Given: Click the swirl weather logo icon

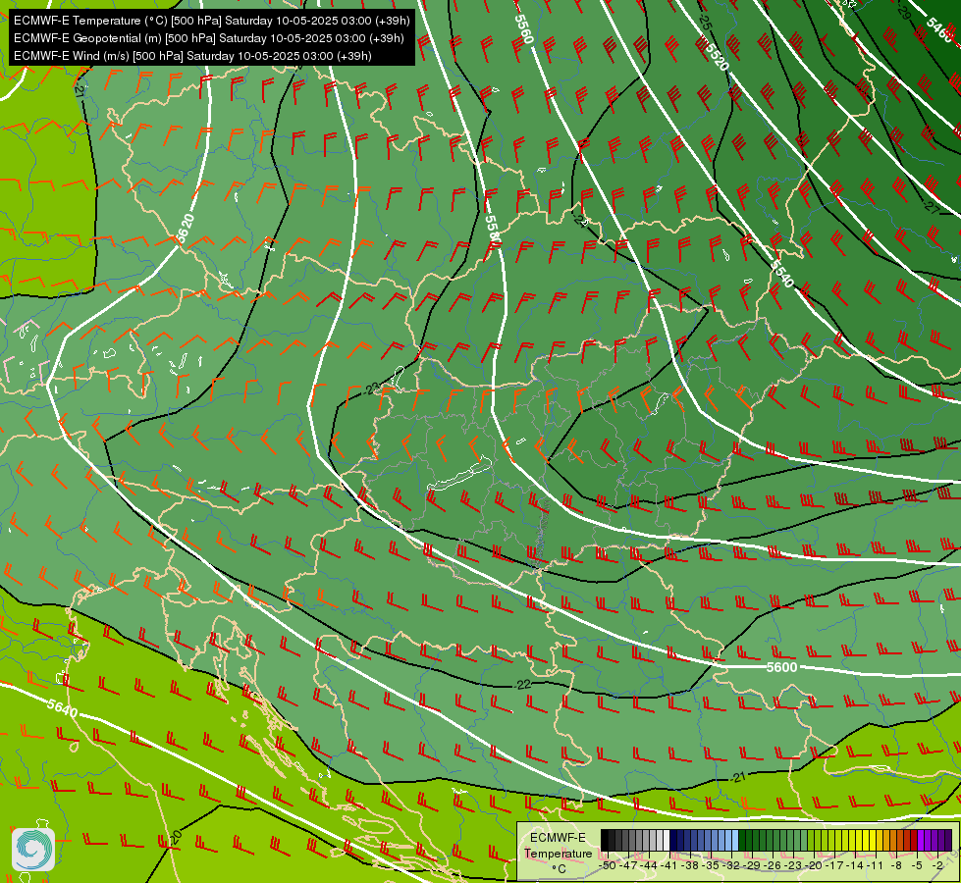Looking at the screenshot, I should 33,849.
